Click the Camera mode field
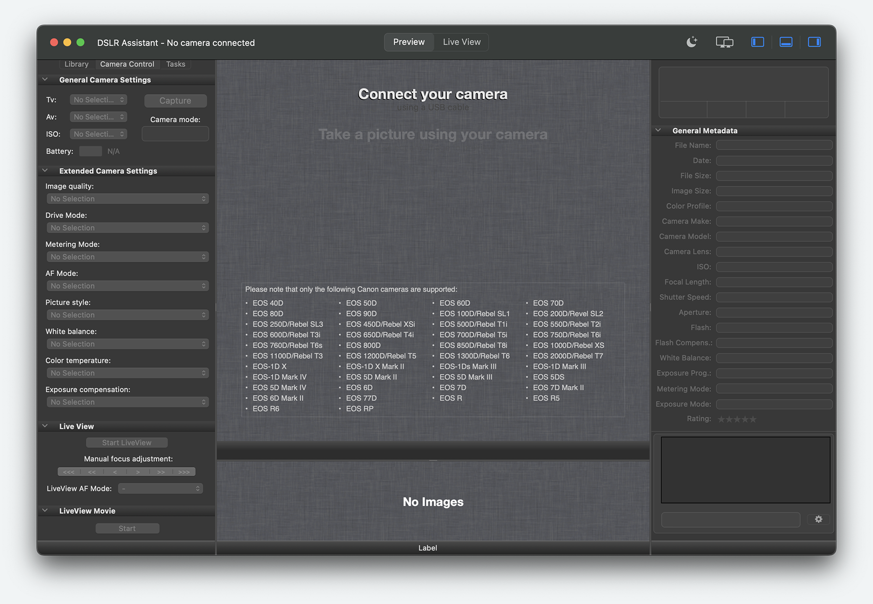 click(x=175, y=134)
